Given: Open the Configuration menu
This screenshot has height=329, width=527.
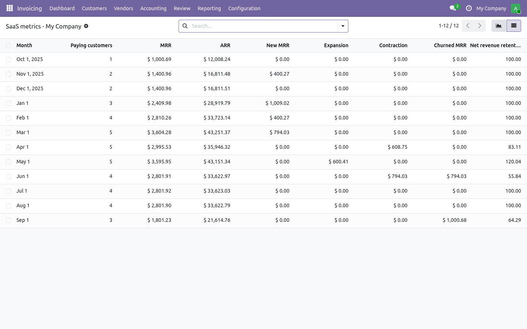Looking at the screenshot, I should (x=244, y=8).
